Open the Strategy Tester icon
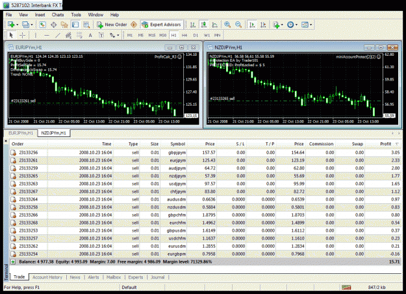Image resolution: width=406 pixels, height=294 pixels. (86, 25)
